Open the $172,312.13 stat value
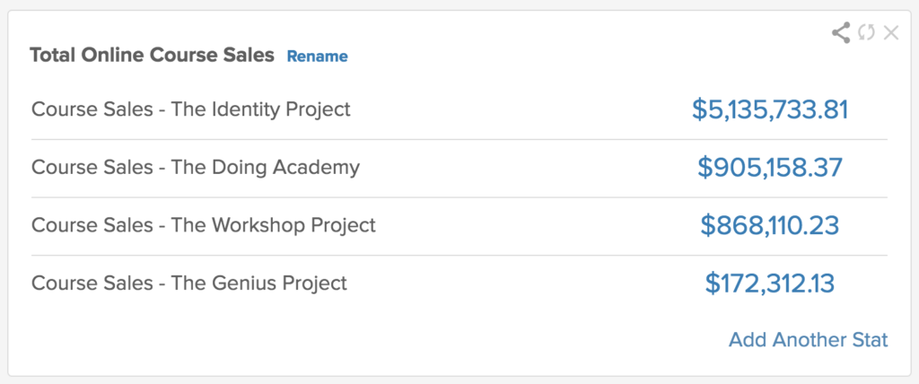The height and width of the screenshot is (384, 919). point(770,284)
